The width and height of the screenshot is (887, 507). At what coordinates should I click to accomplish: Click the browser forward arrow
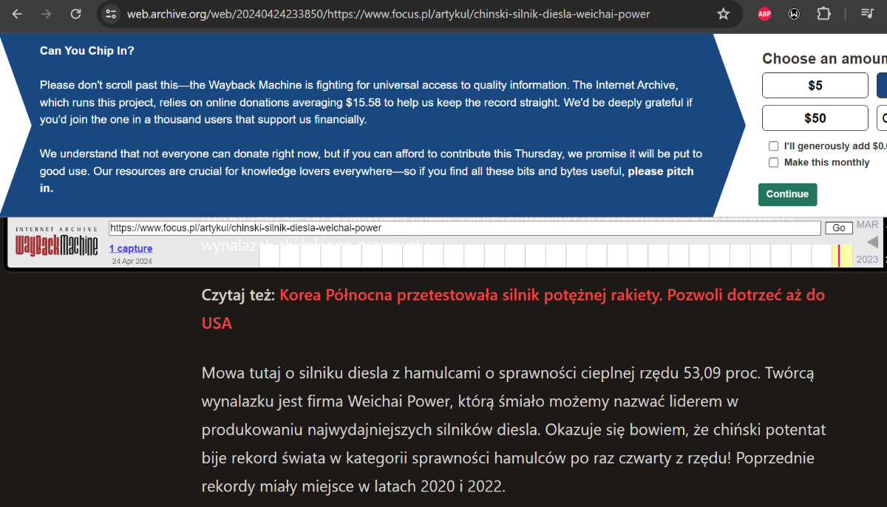[x=47, y=14]
